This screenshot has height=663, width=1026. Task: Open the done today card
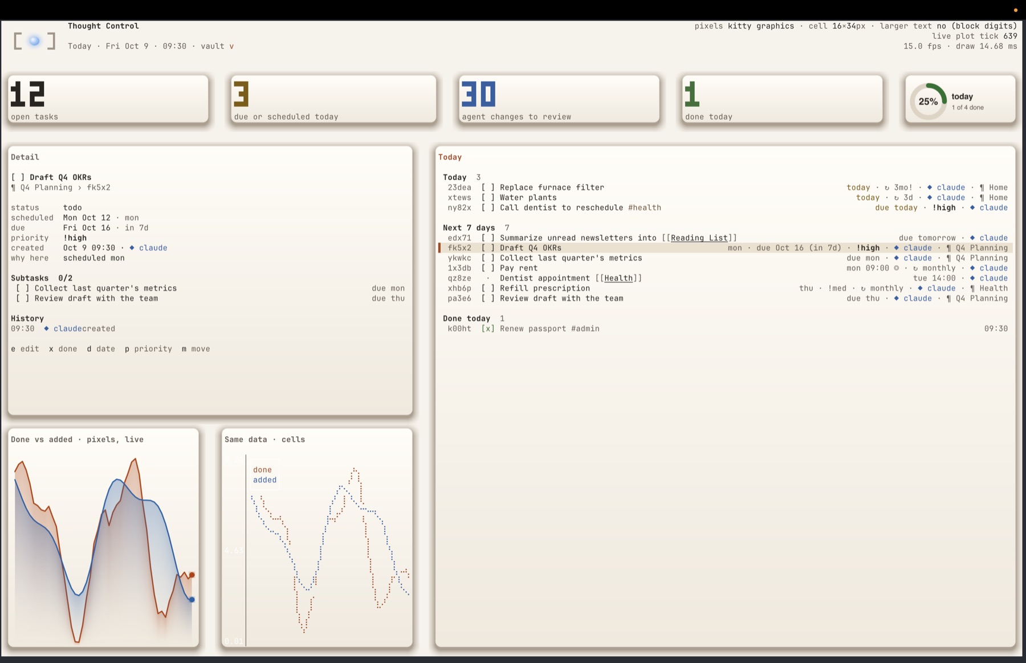[782, 99]
